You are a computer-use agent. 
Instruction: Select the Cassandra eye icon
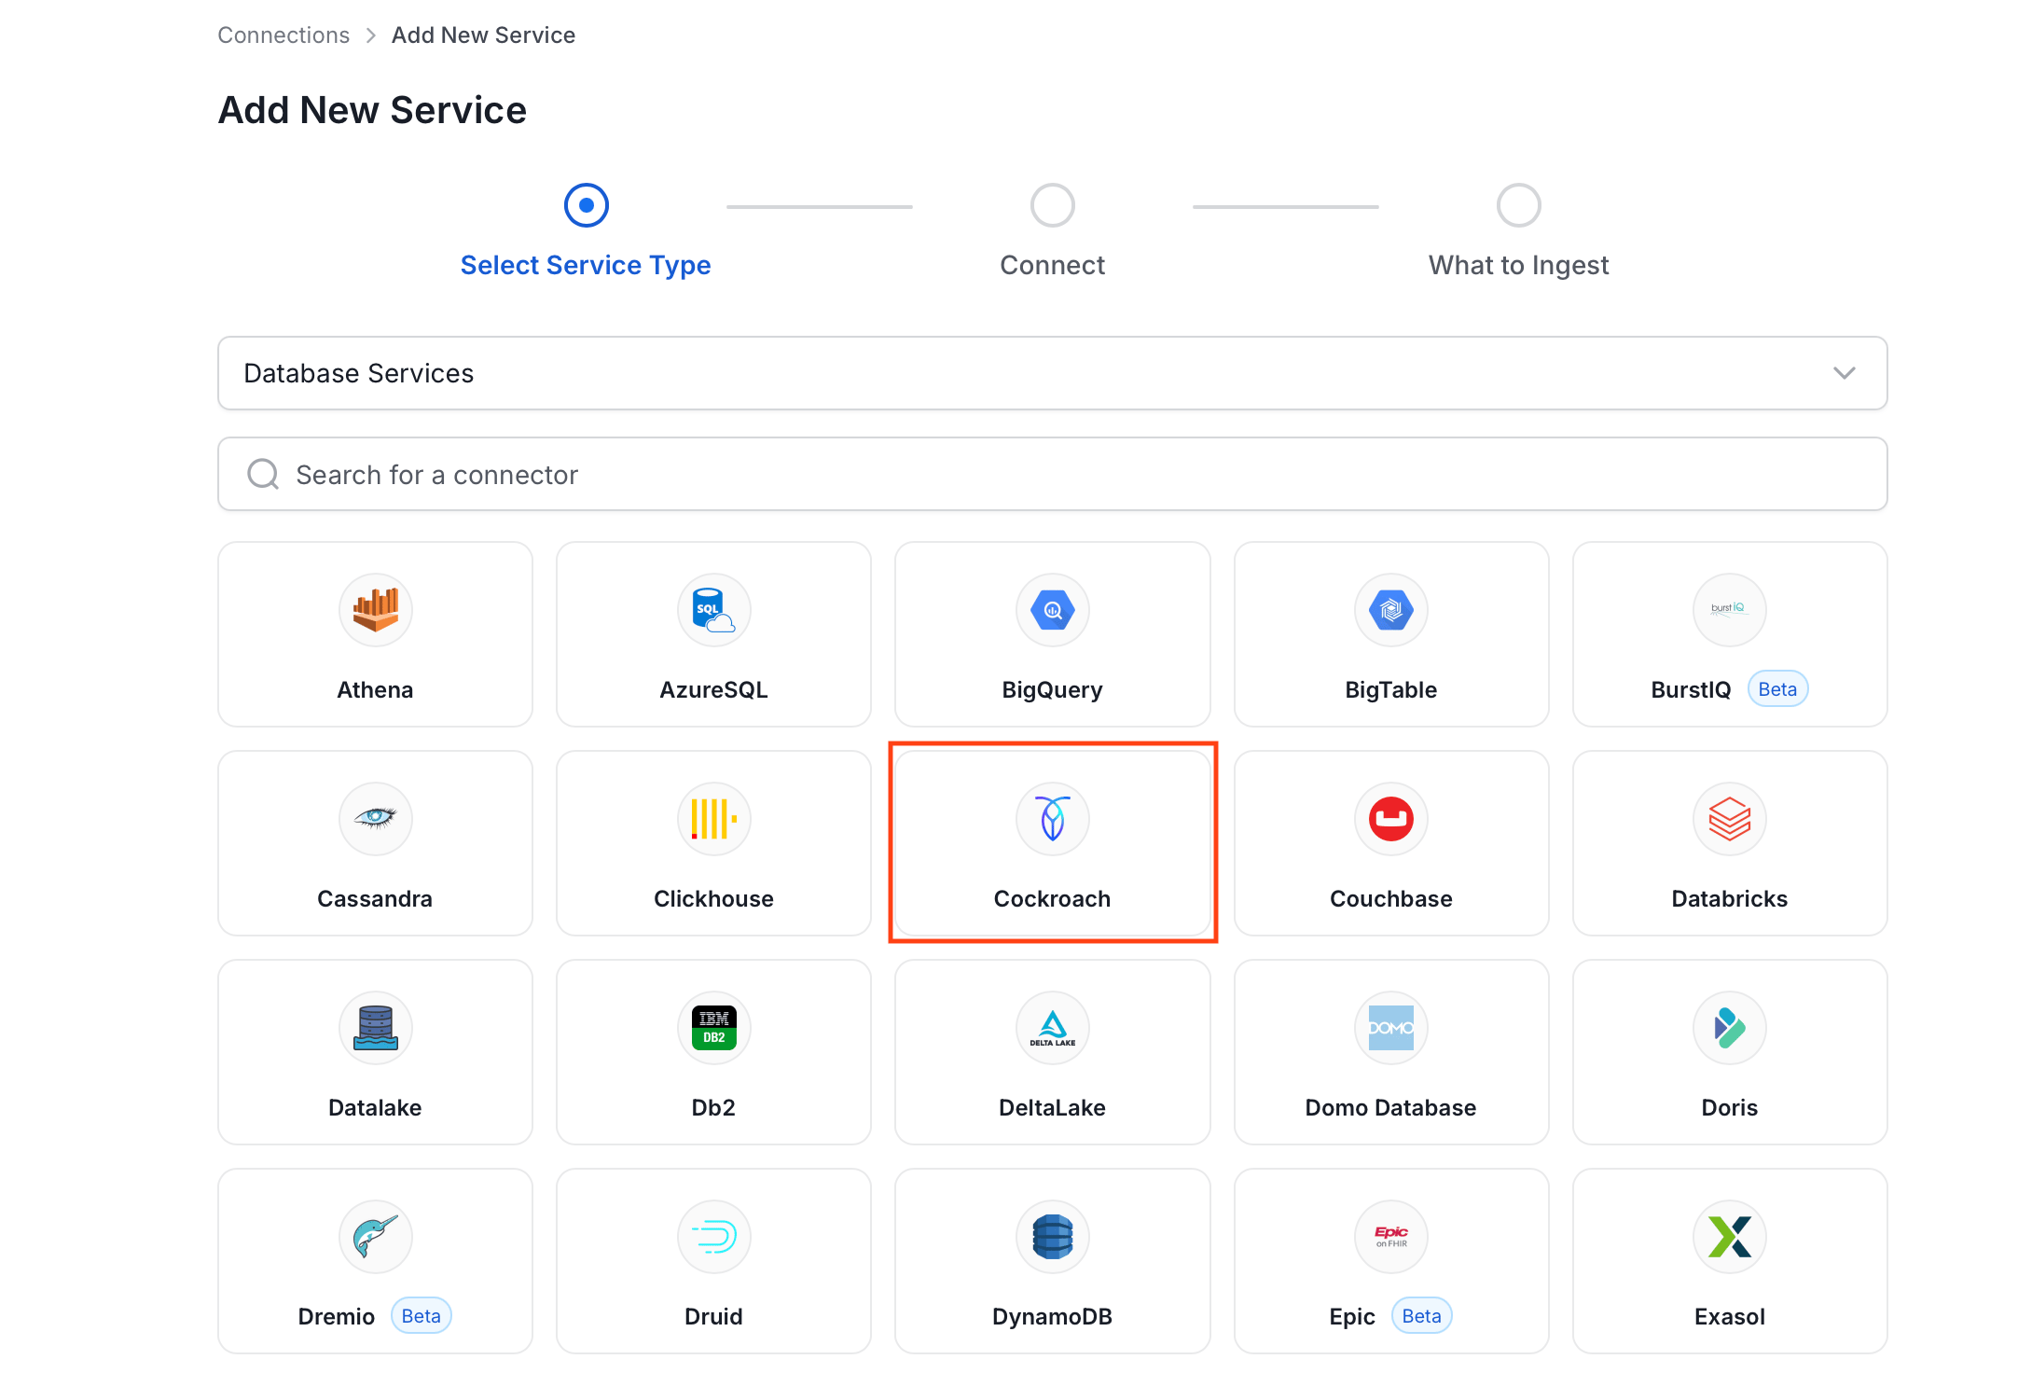(375, 819)
